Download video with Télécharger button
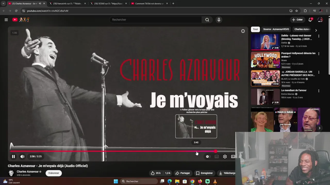This screenshot has height=185, width=330. point(227,173)
